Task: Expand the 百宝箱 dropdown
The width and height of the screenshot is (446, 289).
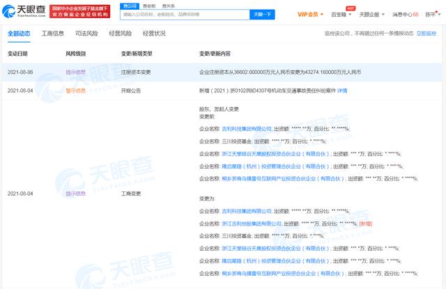Action: 341,14
